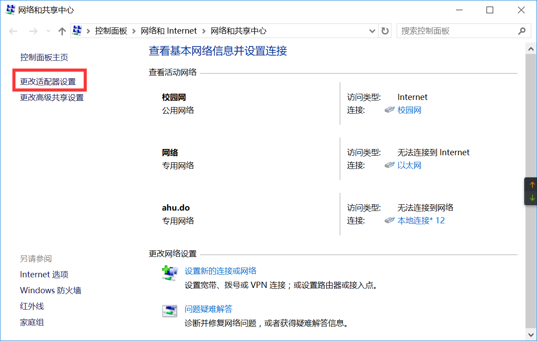This screenshot has width=537, height=341.
Task: Click the back navigation arrow
Action: (12, 31)
